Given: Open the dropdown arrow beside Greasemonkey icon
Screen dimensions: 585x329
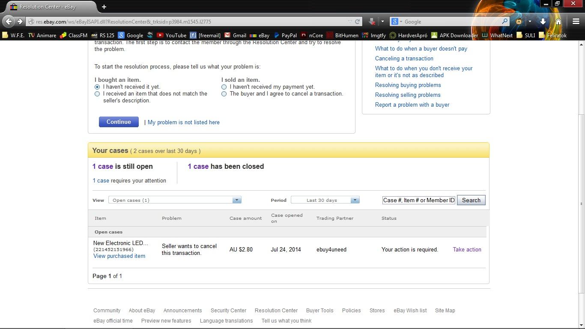Looking at the screenshot, I should [x=530, y=21].
